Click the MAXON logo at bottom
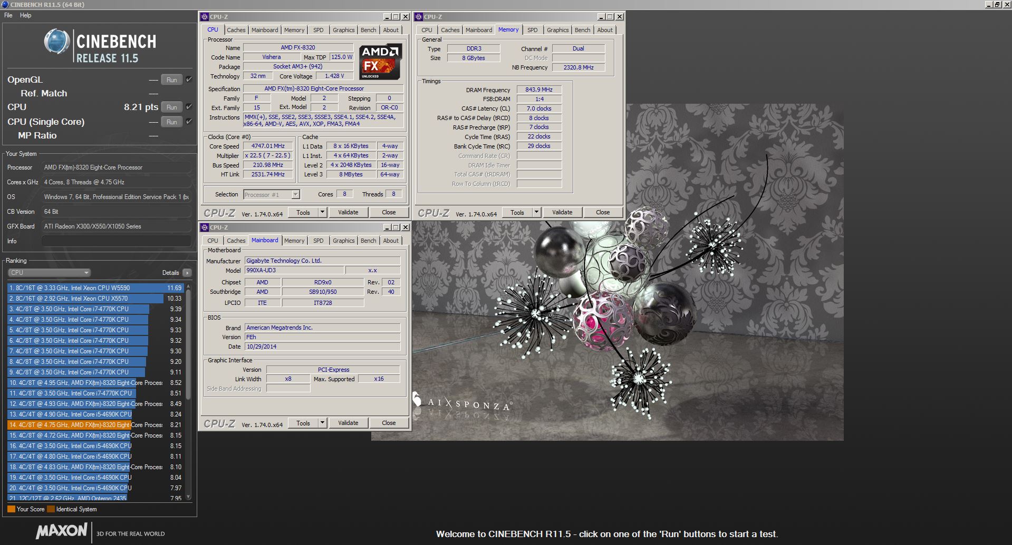This screenshot has height=545, width=1012. coord(62,531)
